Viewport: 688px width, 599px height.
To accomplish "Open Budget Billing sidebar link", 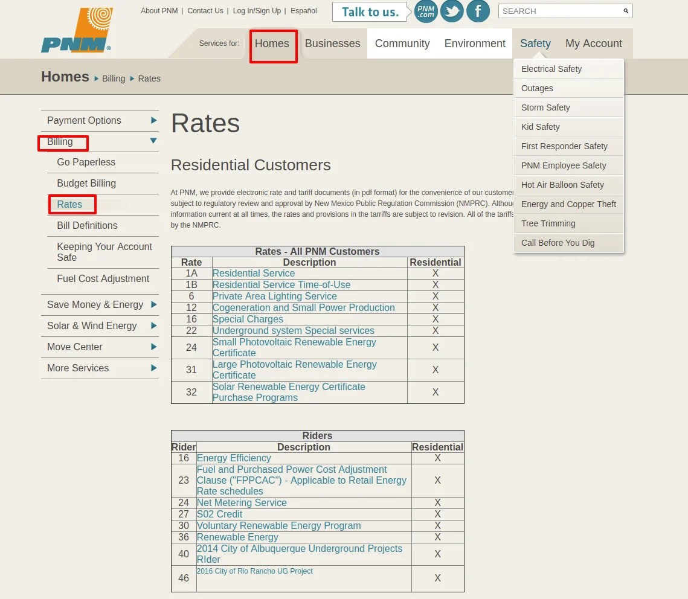I will coord(86,184).
